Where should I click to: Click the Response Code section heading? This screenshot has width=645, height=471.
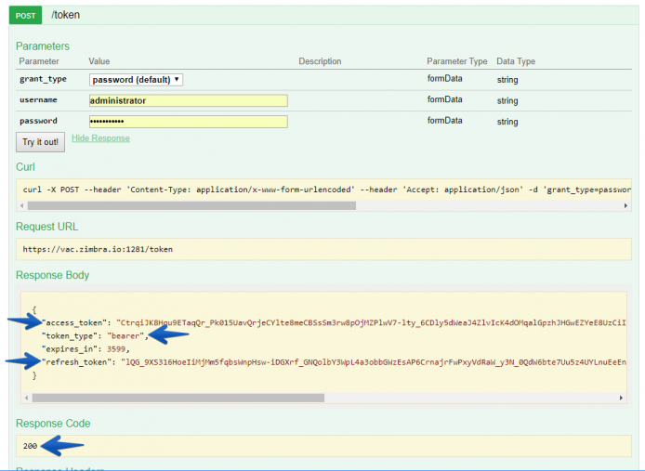pyautogui.click(x=53, y=424)
